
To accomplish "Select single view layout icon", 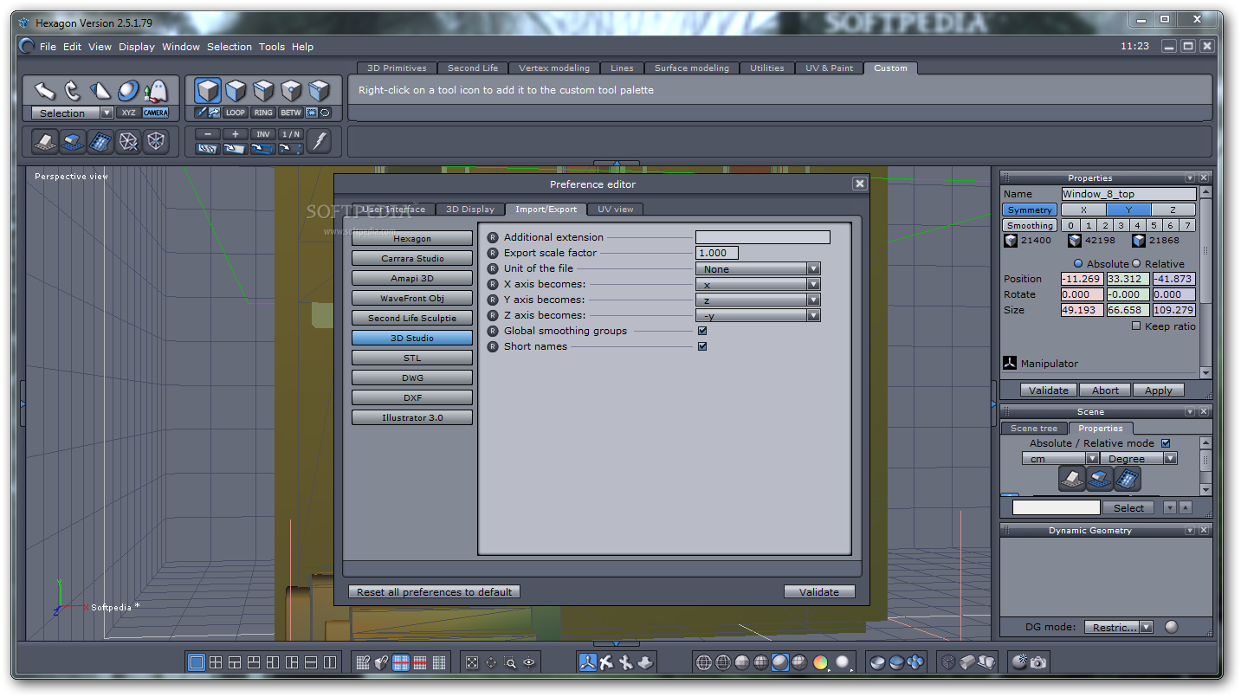I will 197,662.
